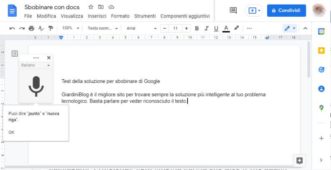The height and width of the screenshot is (170, 331).
Task: Open the highlight color marker
Action: [x=236, y=28]
